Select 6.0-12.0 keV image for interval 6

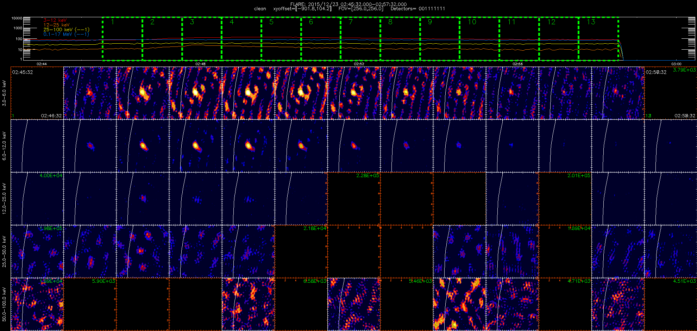pos(301,146)
